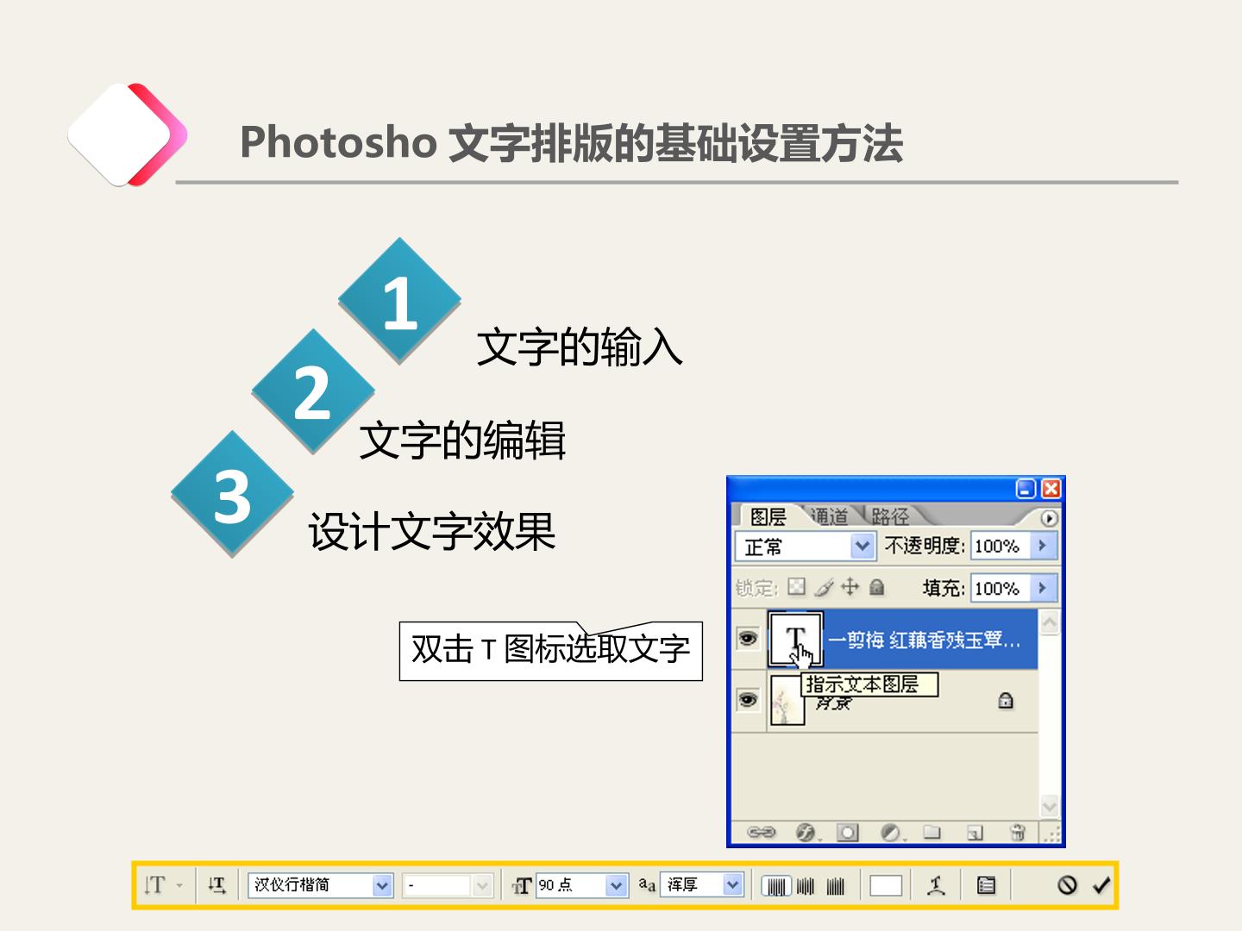Viewport: 1242px width, 931px height.
Task: Click the 设计文字效果 heading text
Action: pyautogui.click(x=432, y=532)
